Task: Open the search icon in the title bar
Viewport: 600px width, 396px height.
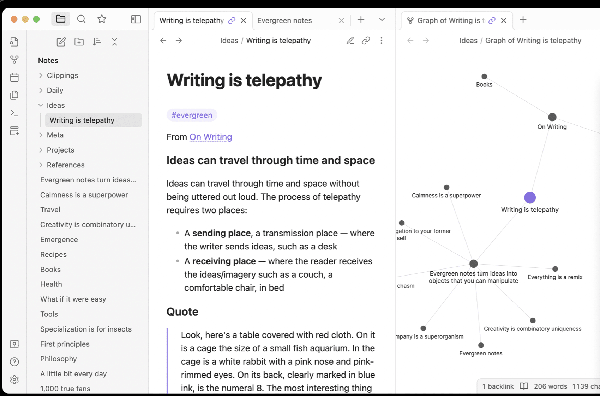Action: (81, 19)
